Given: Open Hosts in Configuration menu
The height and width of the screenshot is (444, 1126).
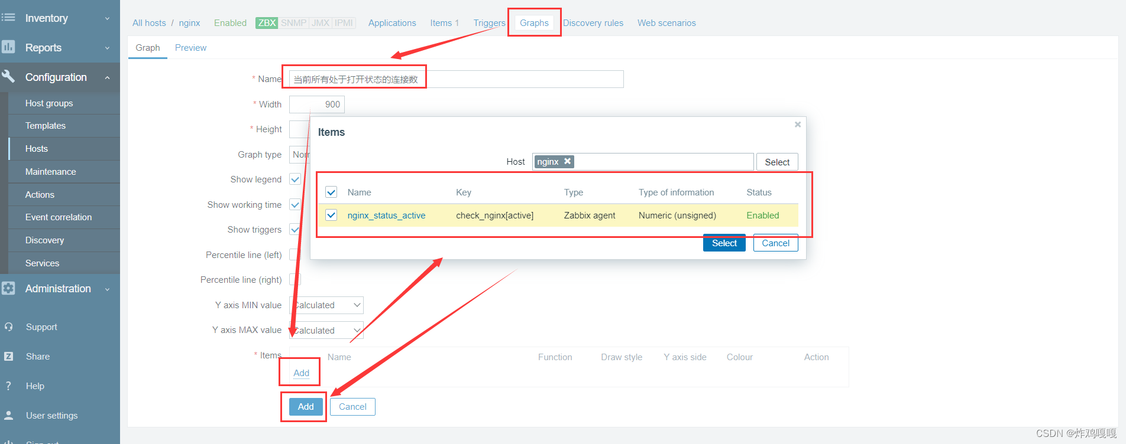Looking at the screenshot, I should click(37, 149).
